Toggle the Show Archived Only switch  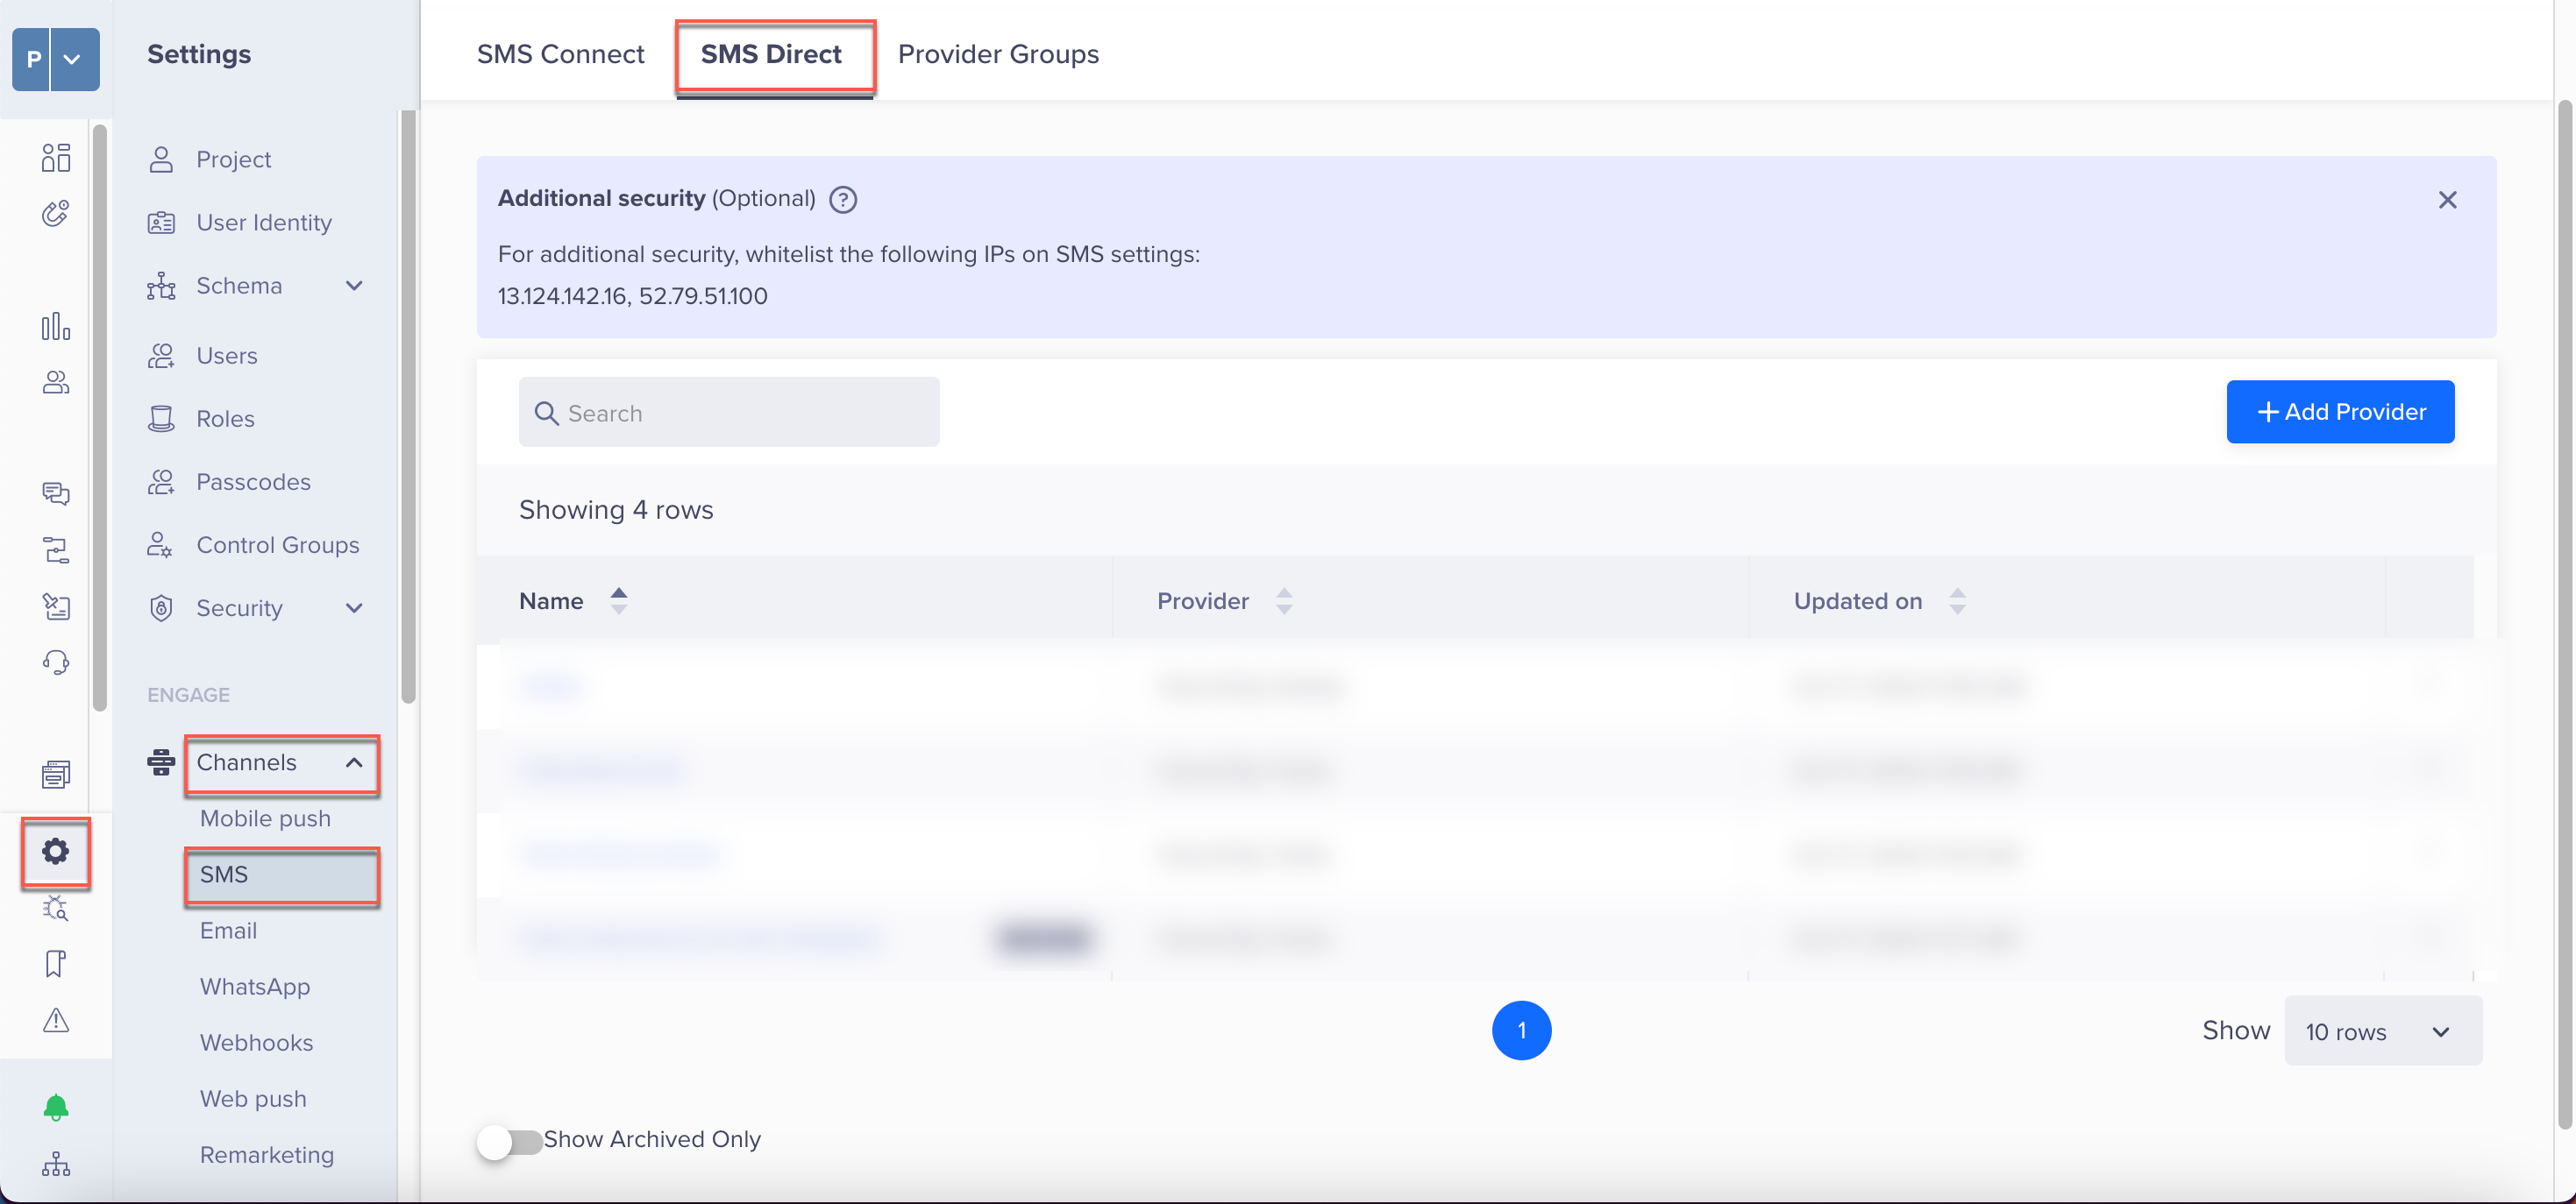509,1138
